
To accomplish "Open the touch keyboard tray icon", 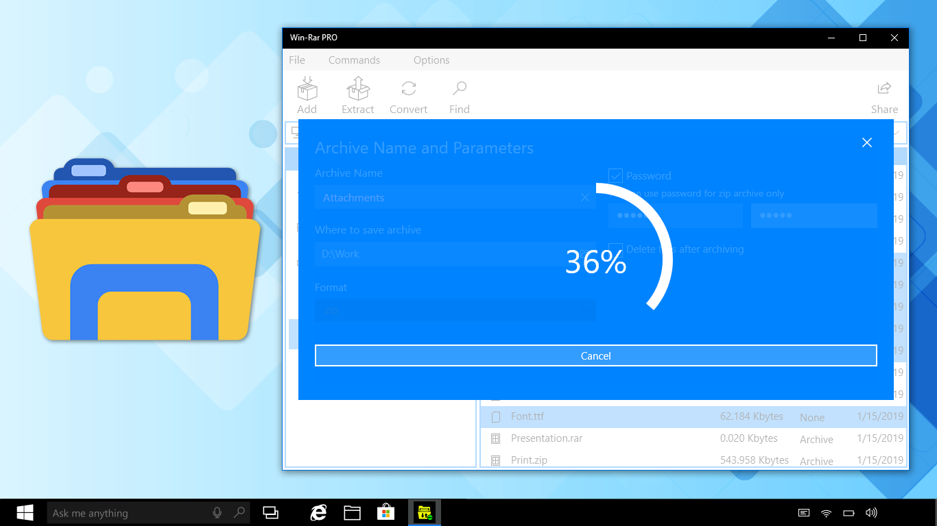I will [x=804, y=512].
